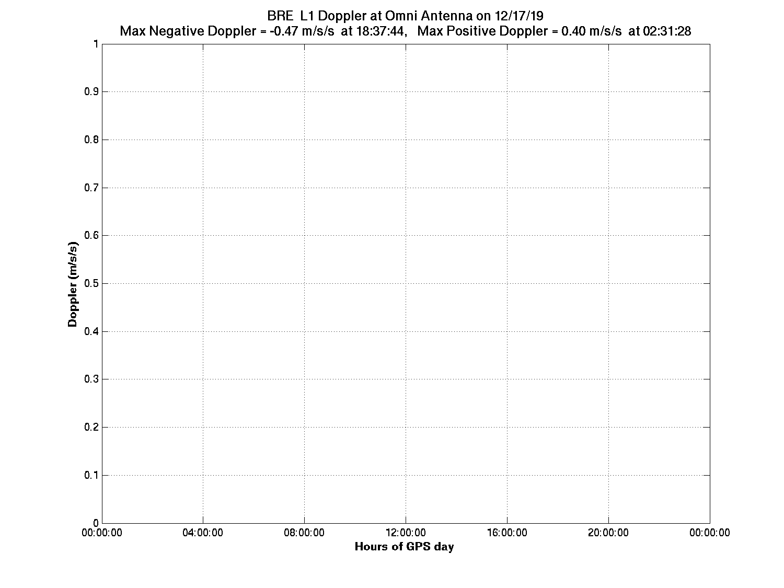The image size is (784, 588).
Task: Click the 'Hours of GPS day' x-axis label
Action: (405, 547)
